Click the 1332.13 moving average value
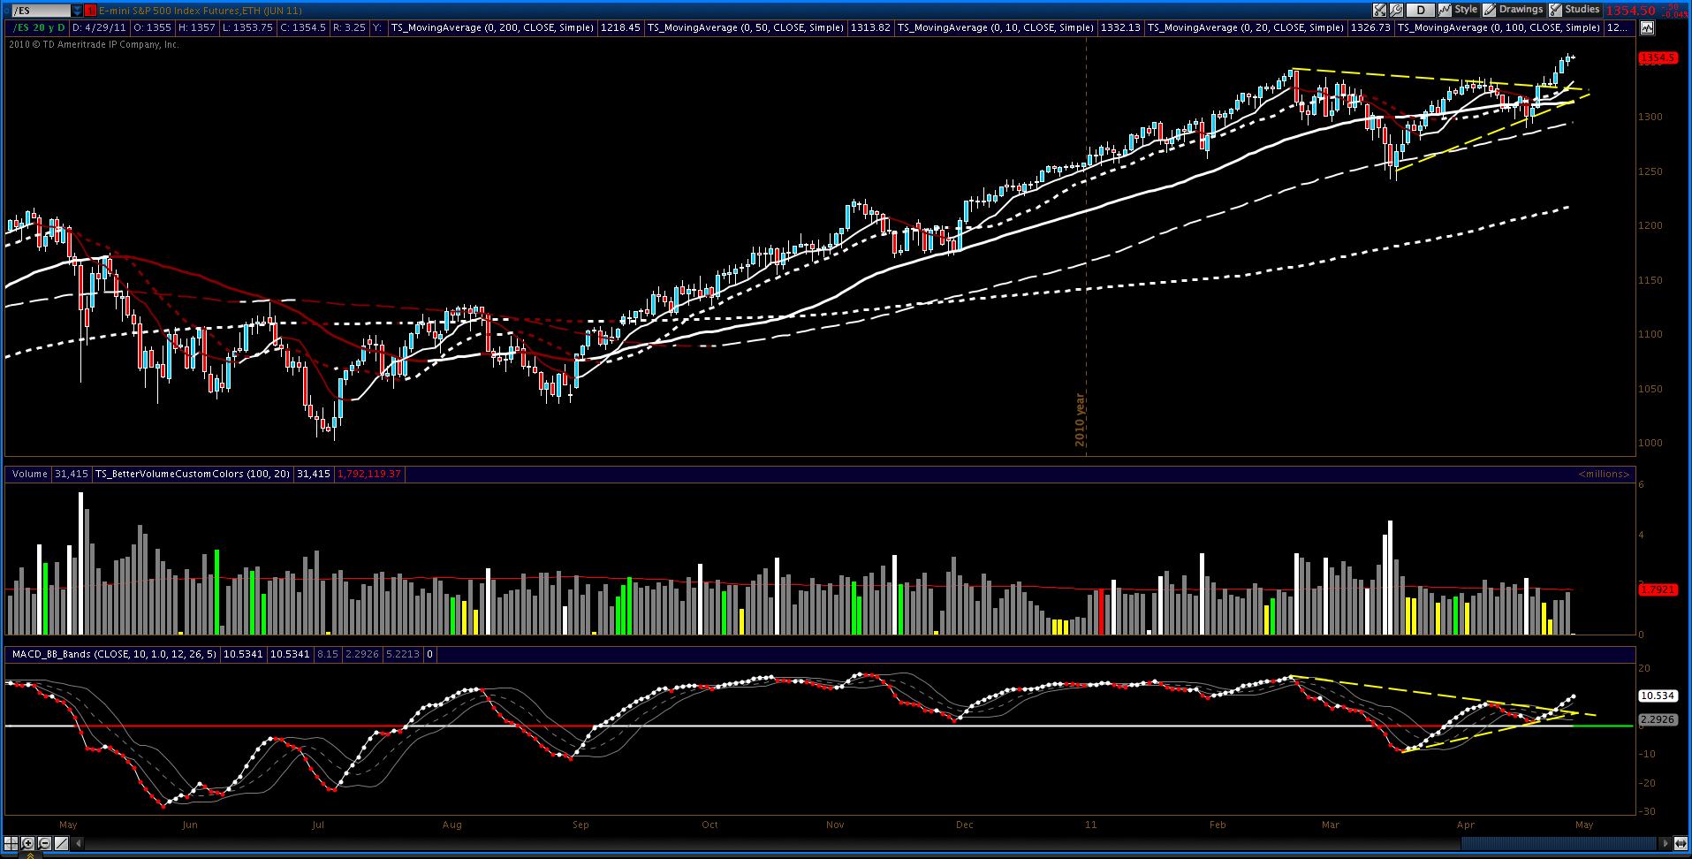The image size is (1692, 859). point(1120,28)
